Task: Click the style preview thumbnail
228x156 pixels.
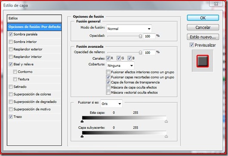Action: click(x=203, y=61)
